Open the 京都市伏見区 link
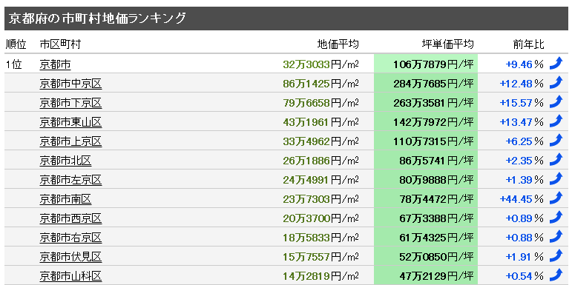This screenshot has height=285, width=572. (x=70, y=257)
